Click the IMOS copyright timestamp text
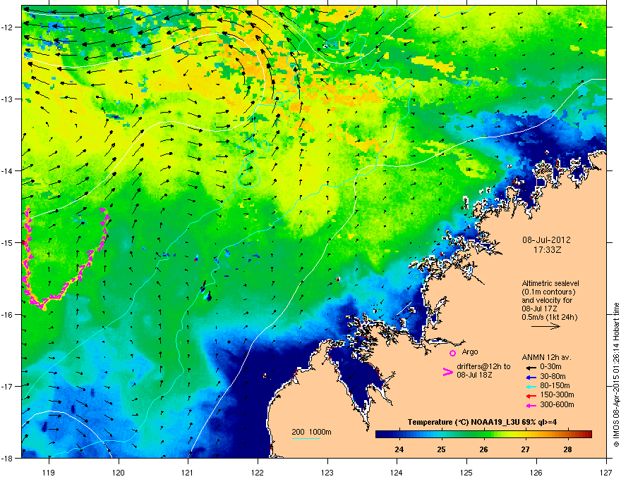This screenshot has width=621, height=479. tap(616, 375)
